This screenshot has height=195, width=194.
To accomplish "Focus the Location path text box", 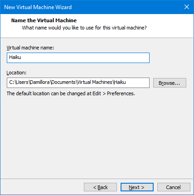I will tap(78, 83).
